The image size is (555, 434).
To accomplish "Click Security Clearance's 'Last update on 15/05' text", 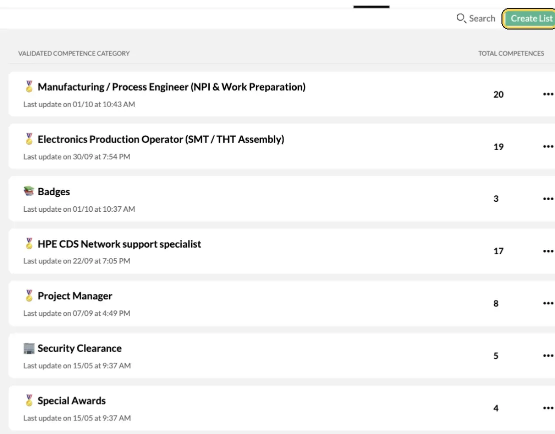I will pyautogui.click(x=77, y=366).
